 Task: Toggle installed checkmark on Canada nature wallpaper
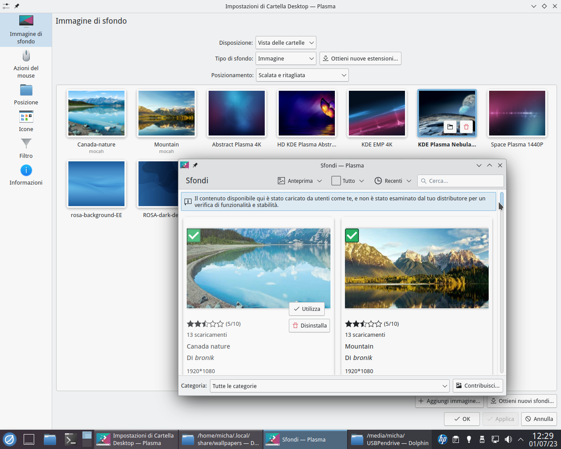point(193,235)
